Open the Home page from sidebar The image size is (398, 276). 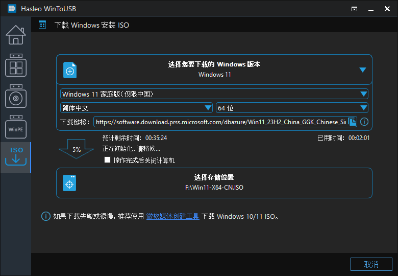pos(16,35)
